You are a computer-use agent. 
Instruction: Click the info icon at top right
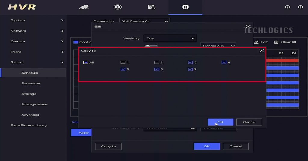[x=288, y=7]
